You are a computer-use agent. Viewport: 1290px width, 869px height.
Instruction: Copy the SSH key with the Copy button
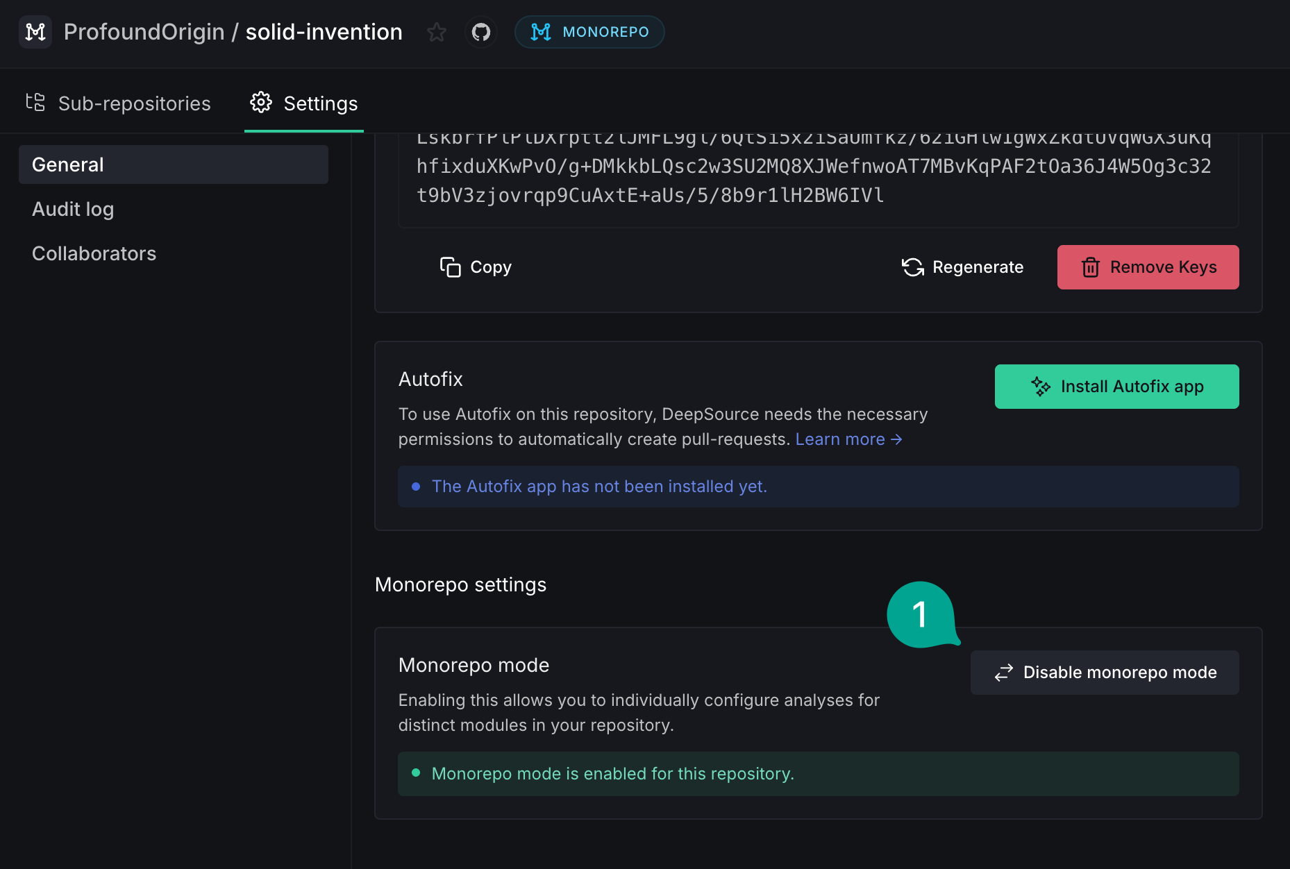point(476,267)
